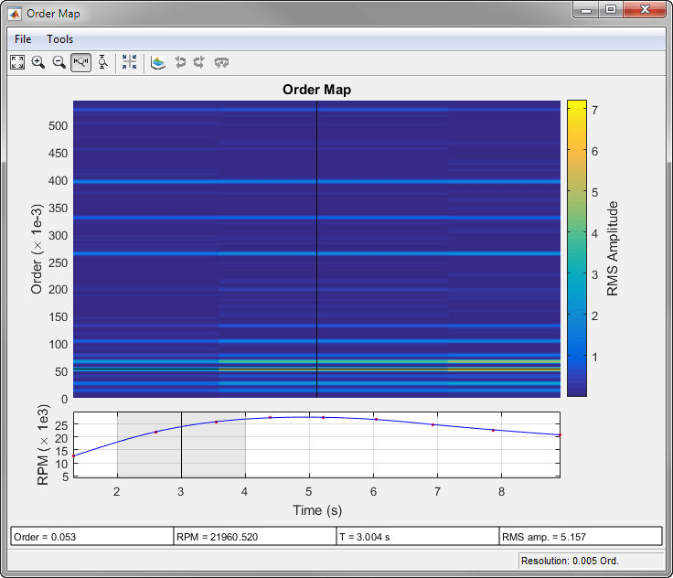Open the File menu

[23, 39]
